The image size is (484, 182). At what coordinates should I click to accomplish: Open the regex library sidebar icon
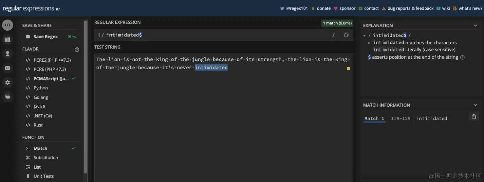(8, 39)
